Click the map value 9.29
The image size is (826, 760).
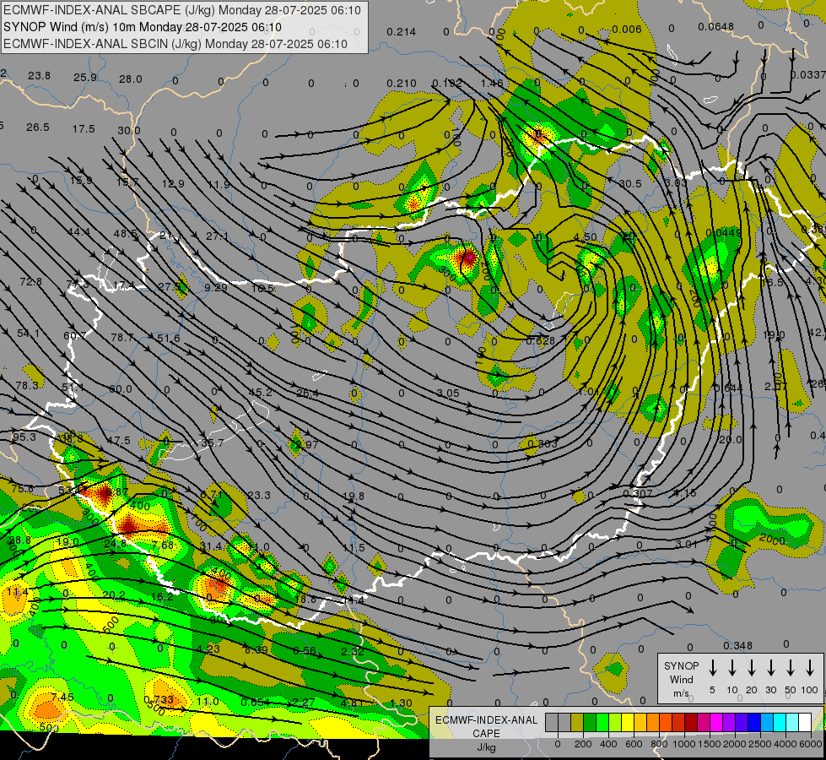216,287
